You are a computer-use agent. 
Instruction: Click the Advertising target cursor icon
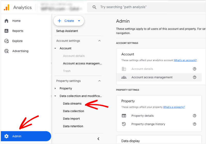click(x=6, y=51)
